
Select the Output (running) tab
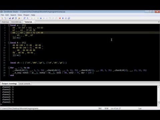tap(9, 84)
